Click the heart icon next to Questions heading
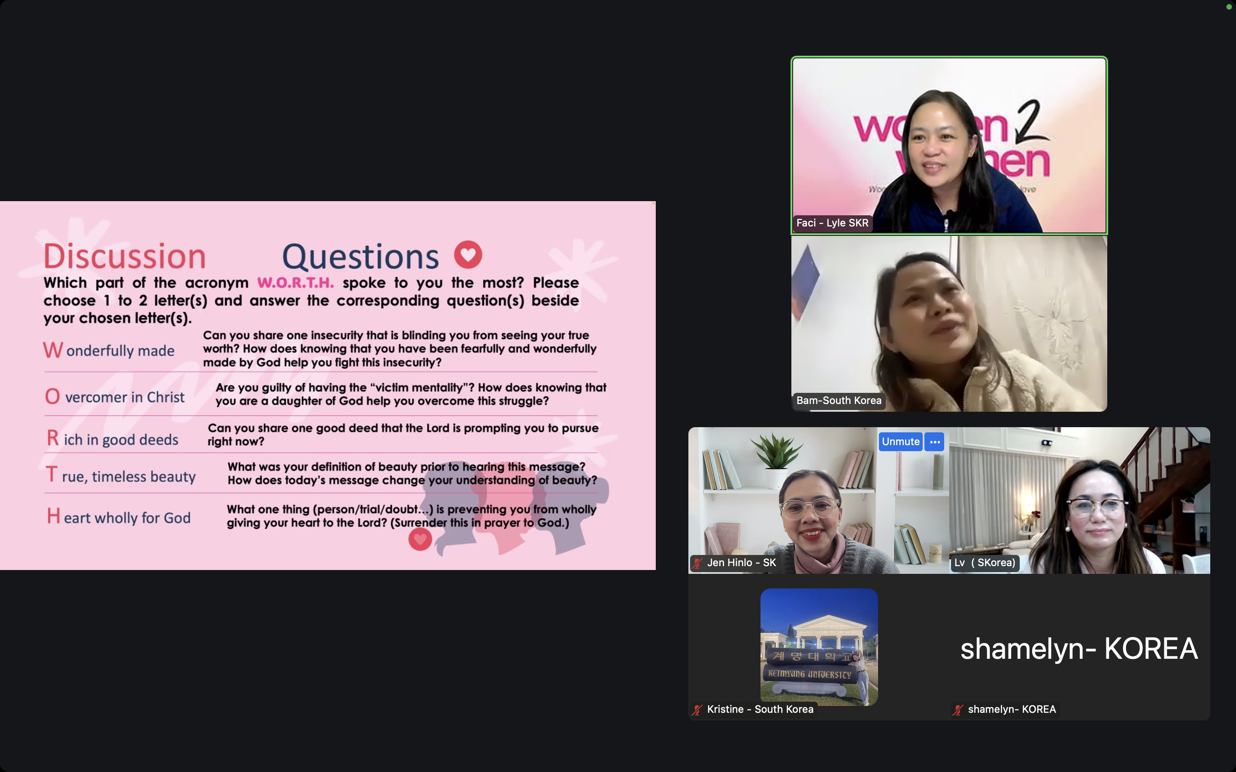The image size is (1236, 772). click(468, 255)
